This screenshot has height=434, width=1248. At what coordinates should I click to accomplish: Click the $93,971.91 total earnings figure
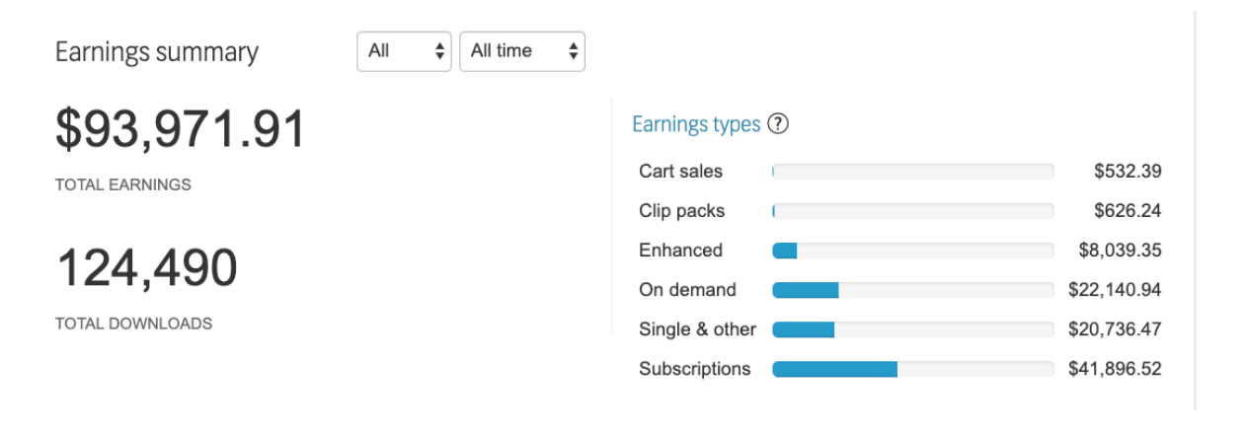coord(181,131)
